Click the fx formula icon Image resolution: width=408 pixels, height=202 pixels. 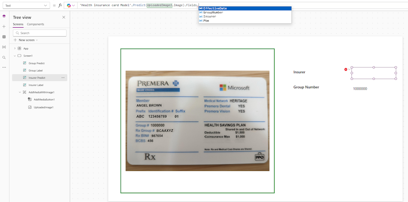[x=60, y=5]
